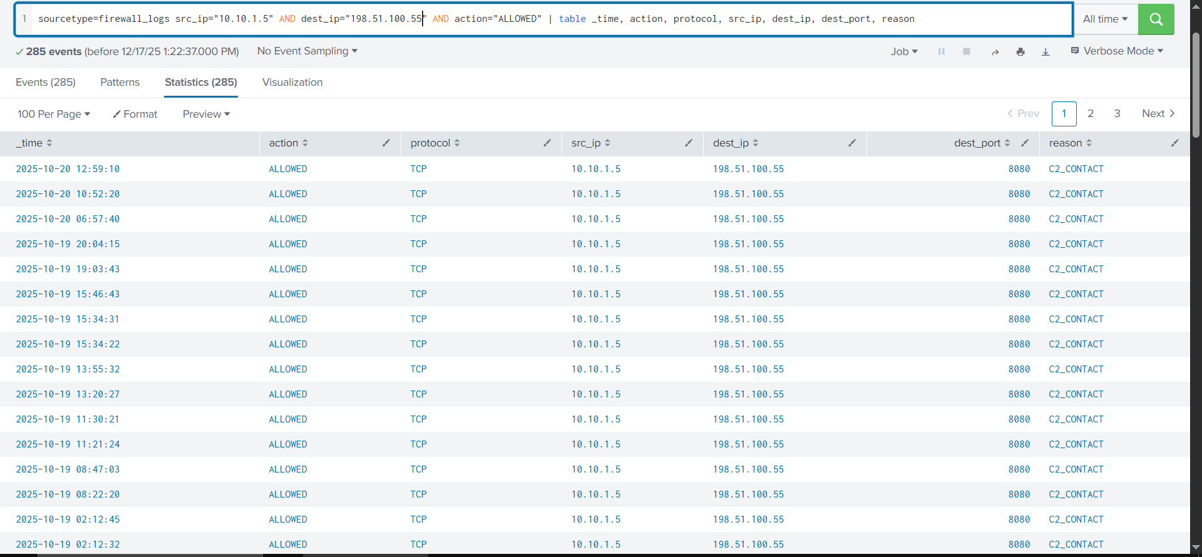The image size is (1202, 557).
Task: Click the Format button
Action: click(x=135, y=115)
